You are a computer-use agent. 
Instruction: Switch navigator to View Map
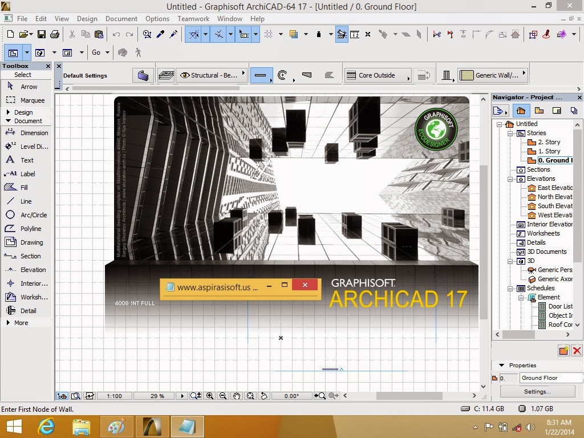(539, 111)
